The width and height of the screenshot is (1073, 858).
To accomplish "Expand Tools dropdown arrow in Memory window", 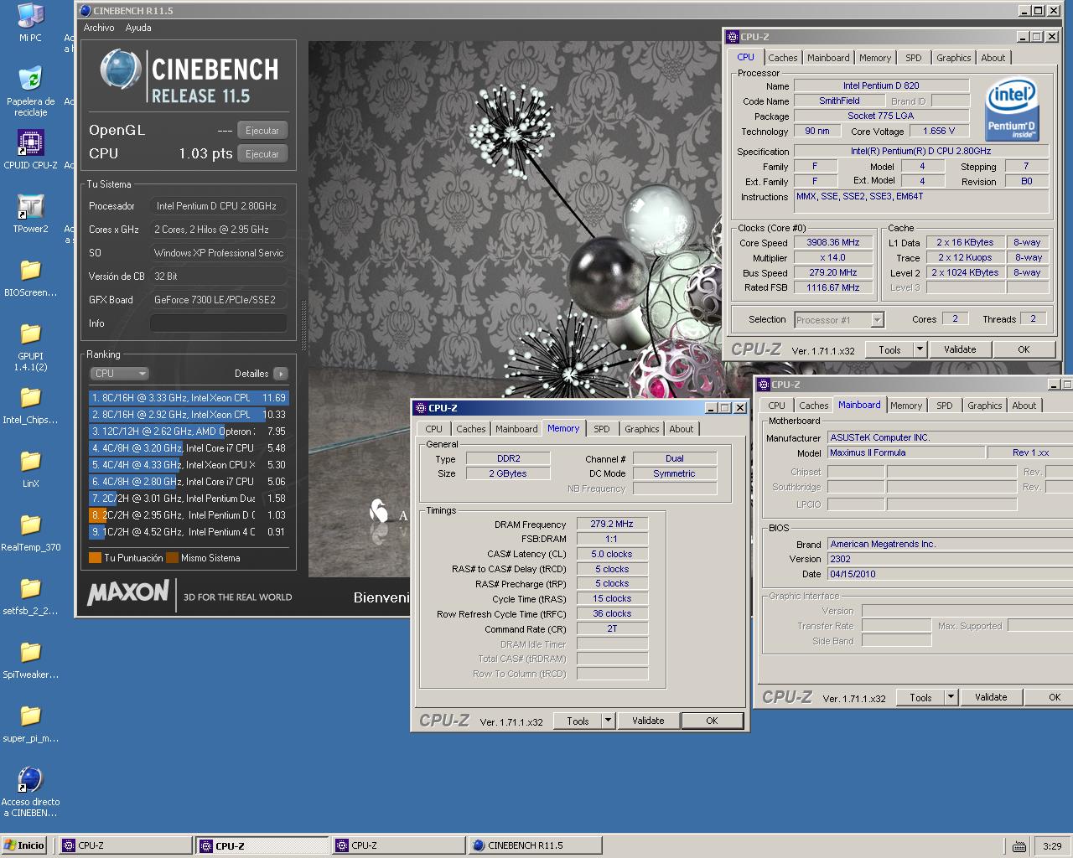I will [x=608, y=721].
